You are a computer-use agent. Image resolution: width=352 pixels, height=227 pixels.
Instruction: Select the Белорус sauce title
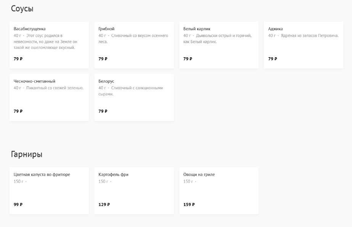point(106,82)
